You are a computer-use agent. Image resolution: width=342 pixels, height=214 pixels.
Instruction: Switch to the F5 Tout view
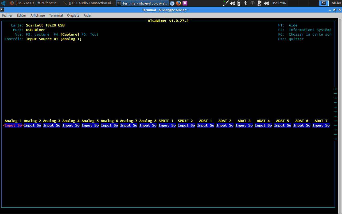(90, 34)
